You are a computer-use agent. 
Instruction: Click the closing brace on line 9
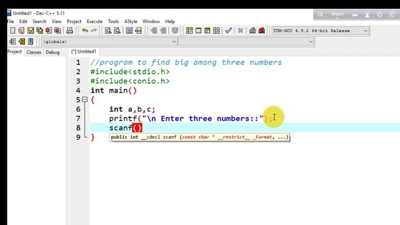[92, 137]
